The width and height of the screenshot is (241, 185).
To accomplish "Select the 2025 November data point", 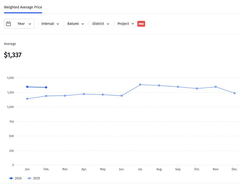I will coord(216,87).
